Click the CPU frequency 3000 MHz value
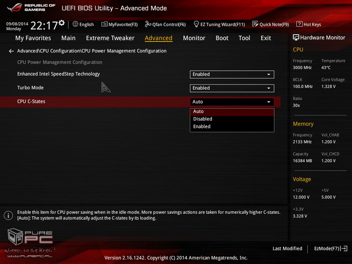 click(302, 68)
